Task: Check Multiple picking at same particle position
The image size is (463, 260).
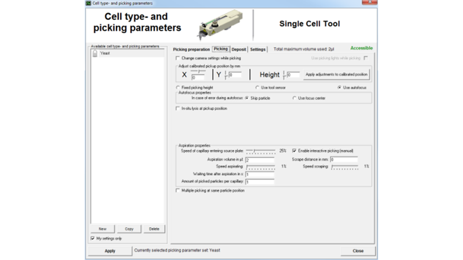Action: tap(178, 191)
